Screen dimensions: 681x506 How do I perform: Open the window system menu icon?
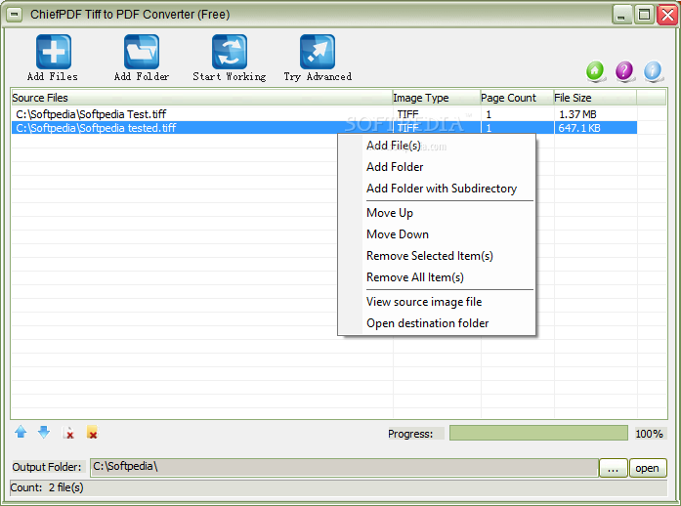pyautogui.click(x=14, y=15)
